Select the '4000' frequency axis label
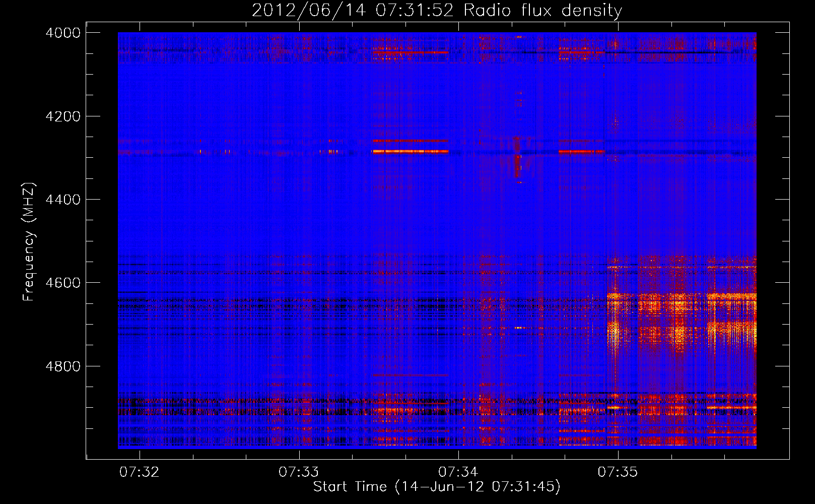The image size is (815, 504). 63,33
